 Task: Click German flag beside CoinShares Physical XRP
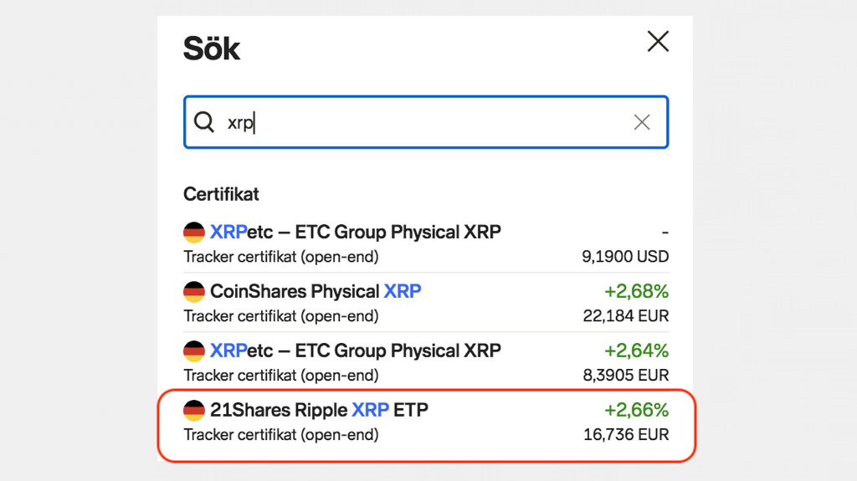pos(194,292)
